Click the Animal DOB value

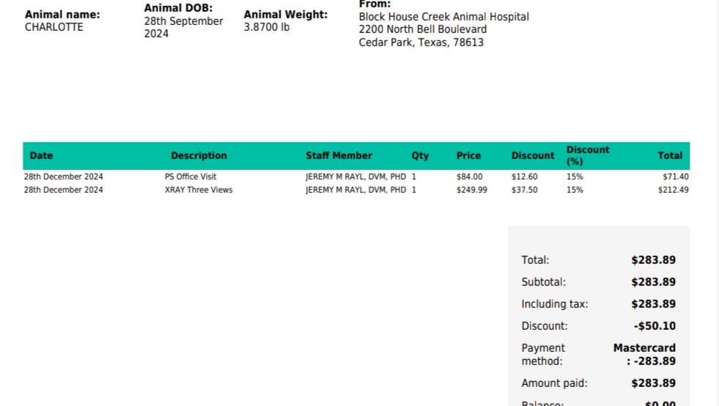(183, 28)
